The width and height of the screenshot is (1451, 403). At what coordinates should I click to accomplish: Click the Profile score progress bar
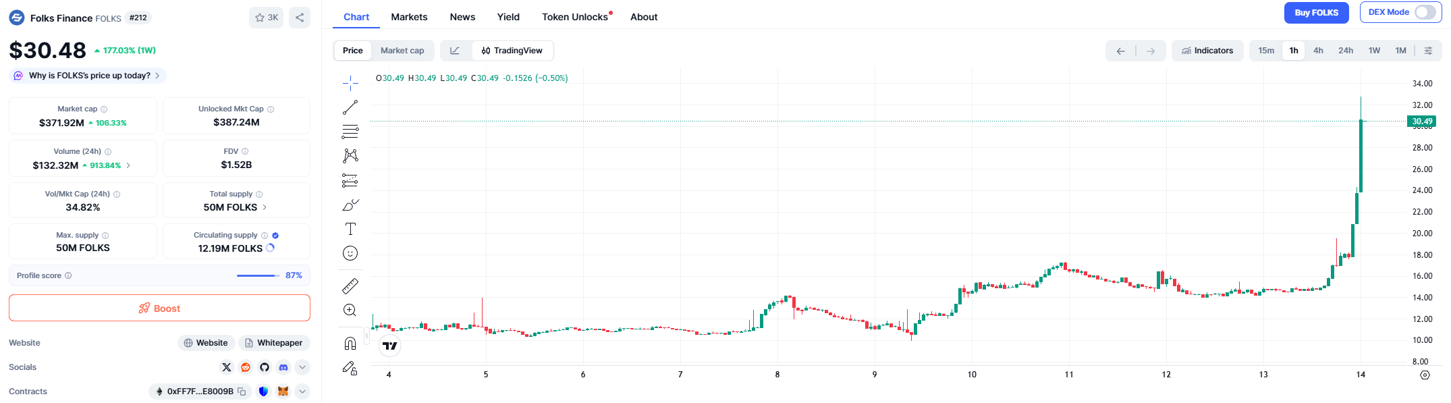click(258, 275)
